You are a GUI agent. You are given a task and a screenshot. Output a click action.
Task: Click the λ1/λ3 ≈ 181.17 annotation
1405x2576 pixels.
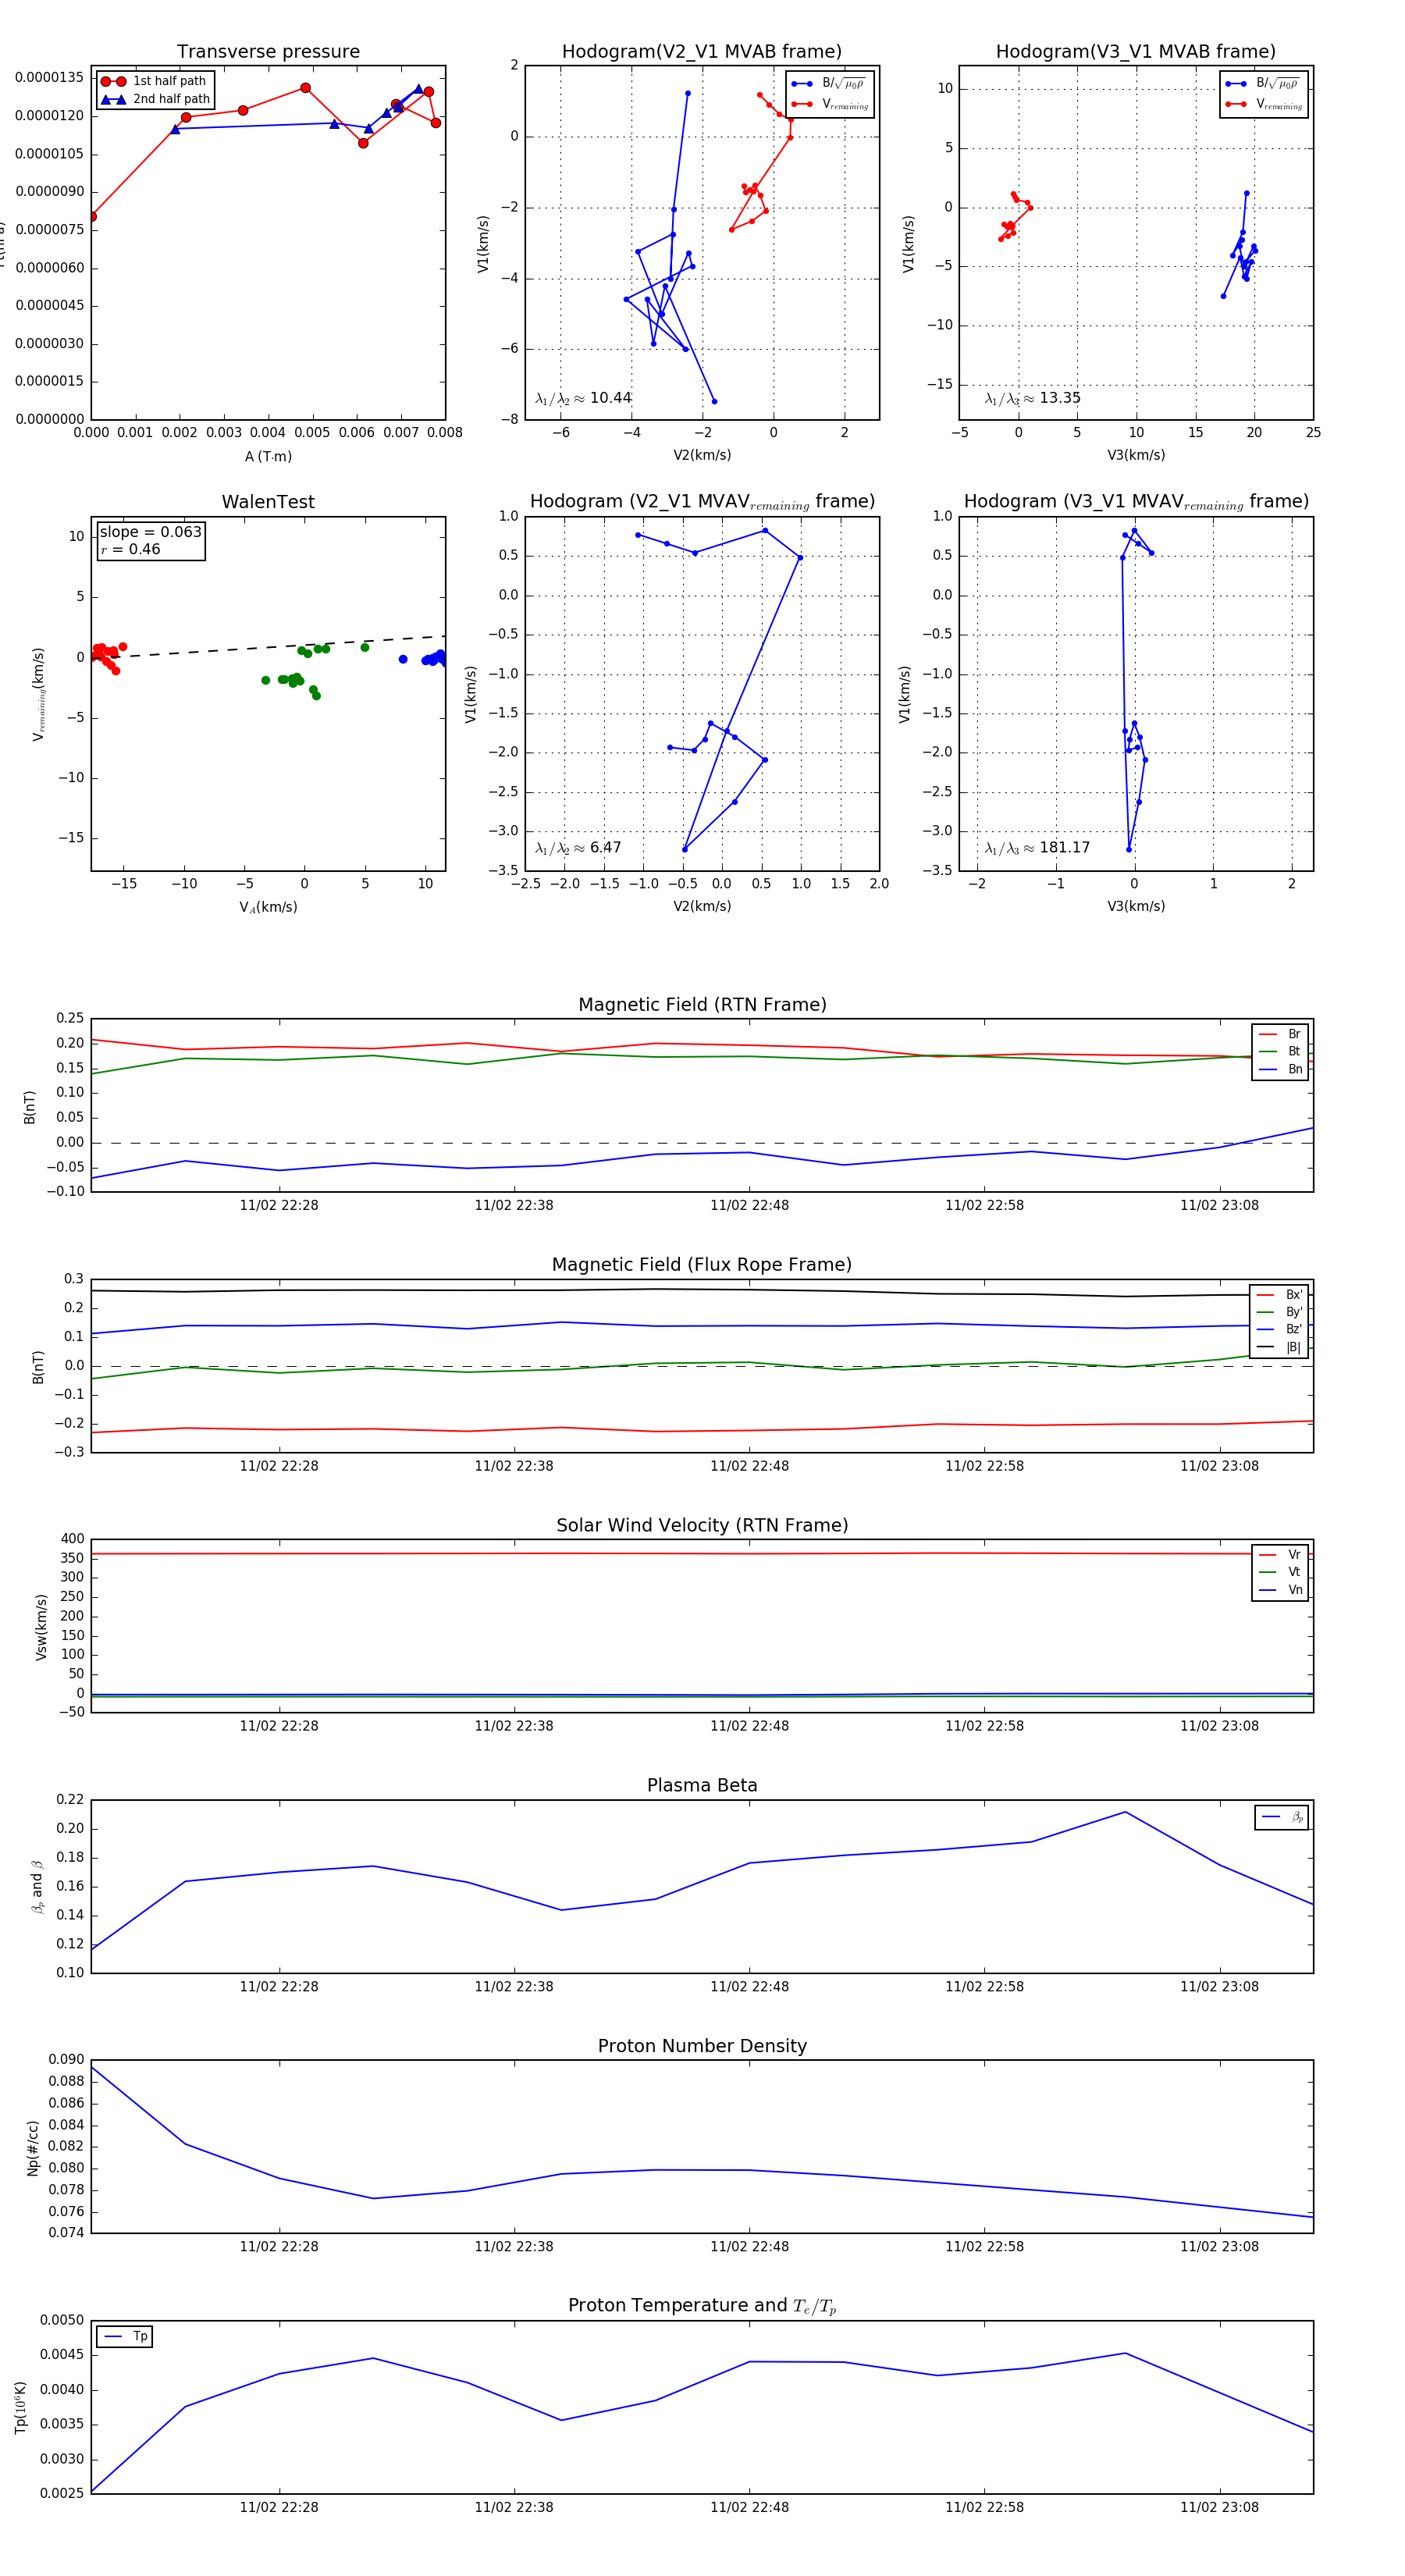(1037, 848)
